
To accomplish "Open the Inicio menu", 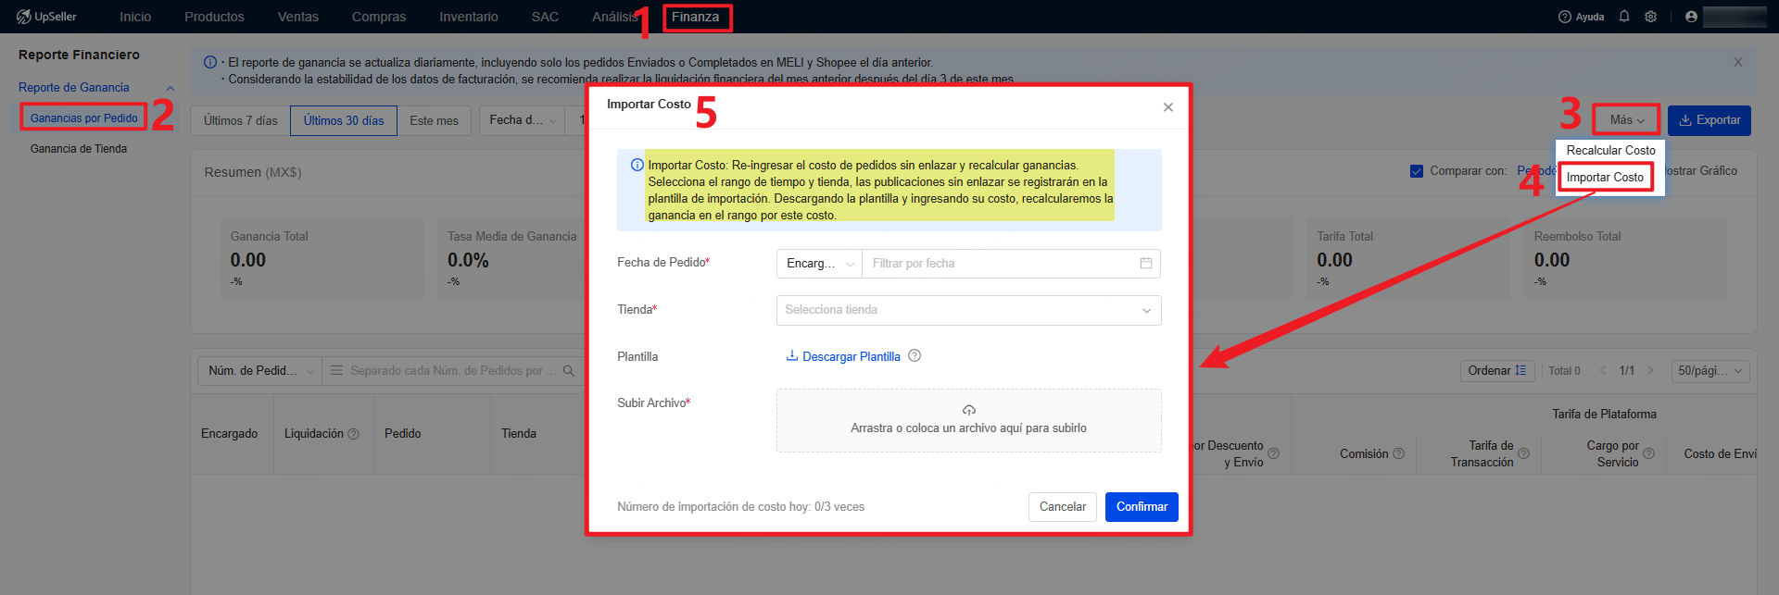I will [x=135, y=17].
